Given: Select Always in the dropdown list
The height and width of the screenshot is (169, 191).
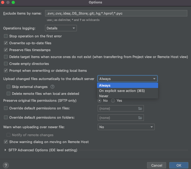Looking at the screenshot, I should 105,85.
